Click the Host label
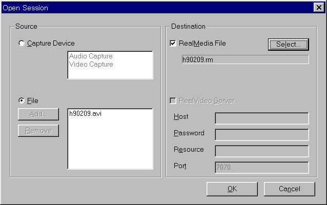Image resolution: width=327 pixels, height=205 pixels. click(181, 116)
